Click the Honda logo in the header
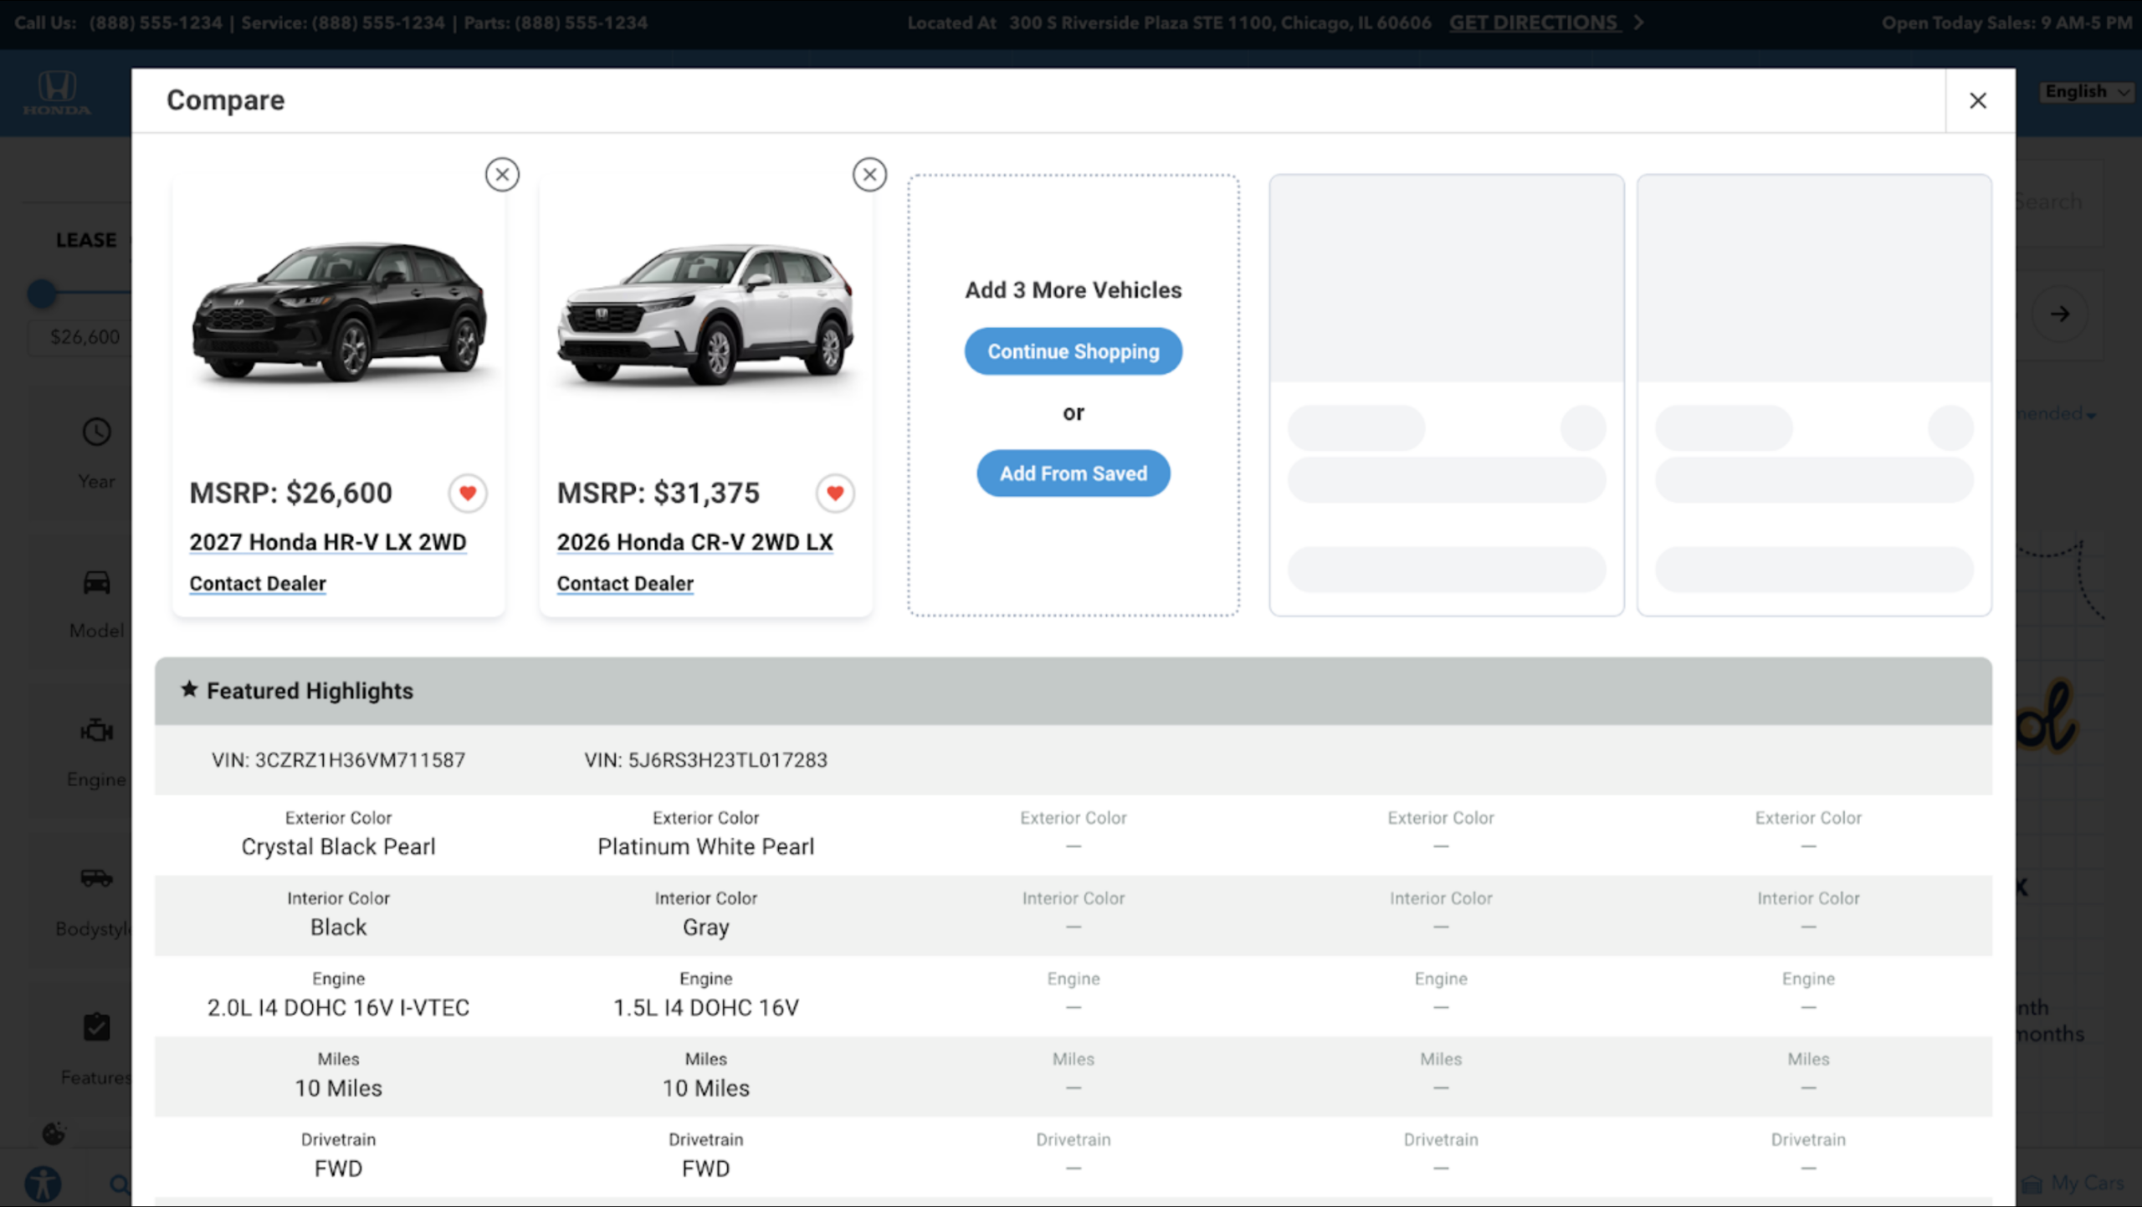Image resolution: width=2142 pixels, height=1207 pixels. coord(57,93)
